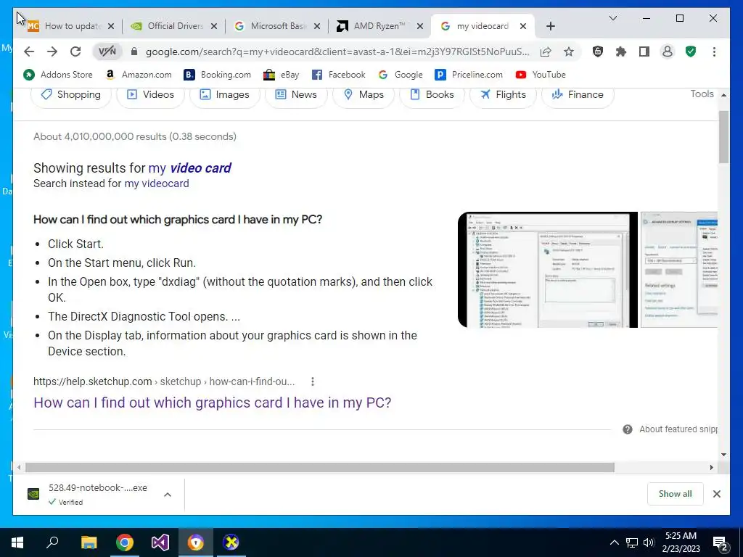Screen dimensions: 743x557
Task: Click the green Avast shield icon
Action: [x=691, y=51]
